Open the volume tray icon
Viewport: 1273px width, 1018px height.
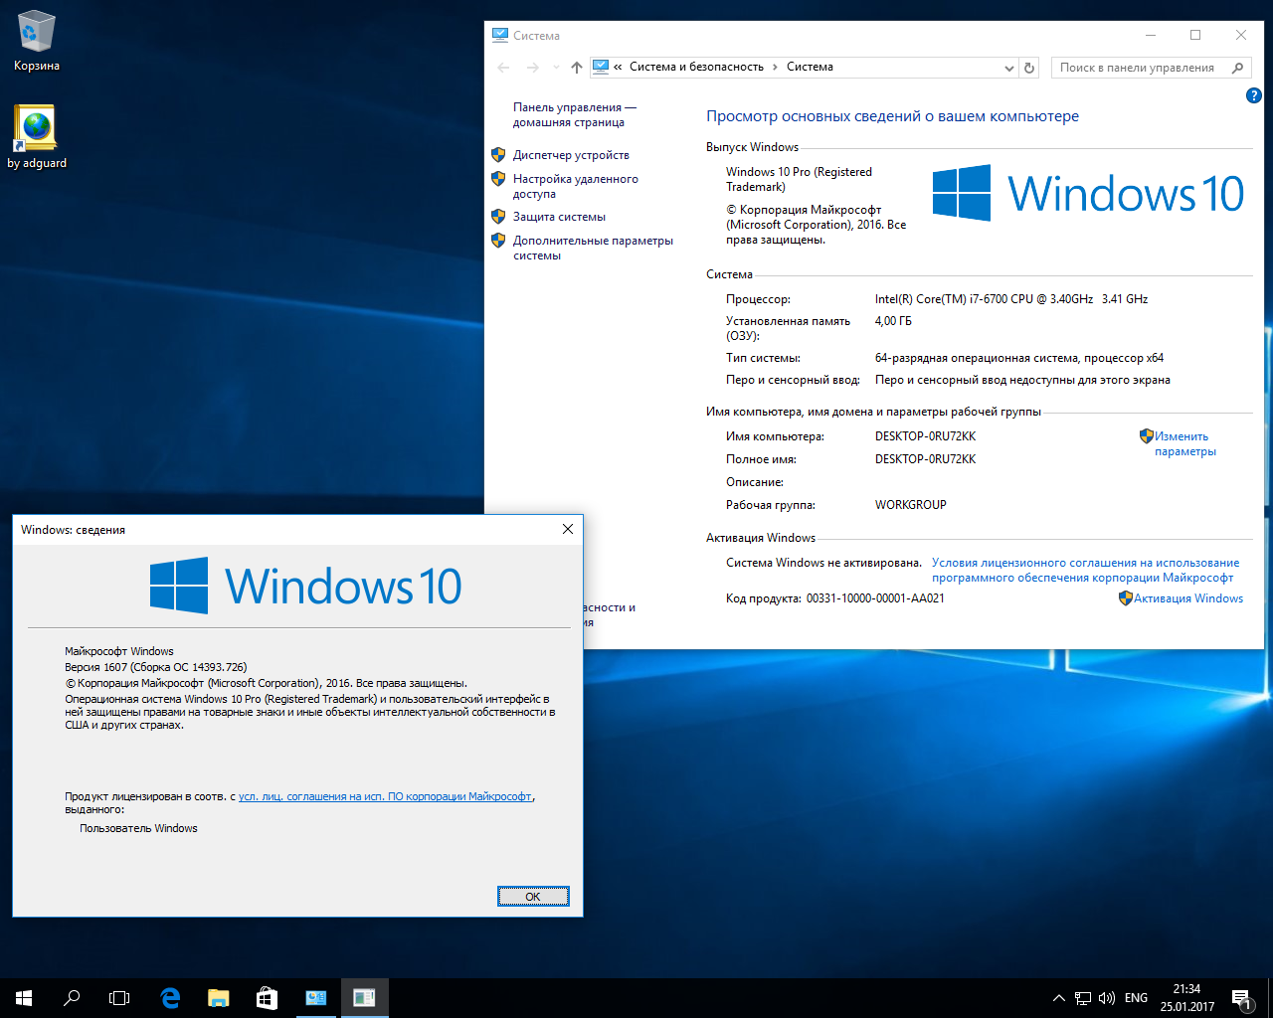pyautogui.click(x=1106, y=998)
